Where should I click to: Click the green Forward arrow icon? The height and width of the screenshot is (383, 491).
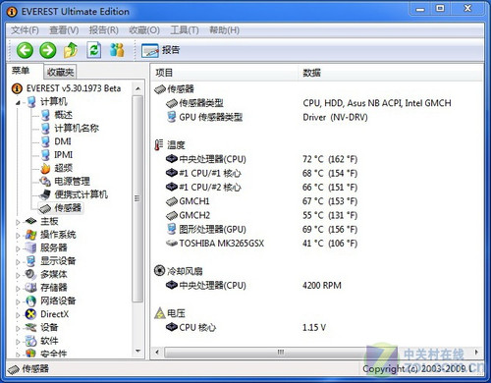pyautogui.click(x=48, y=50)
